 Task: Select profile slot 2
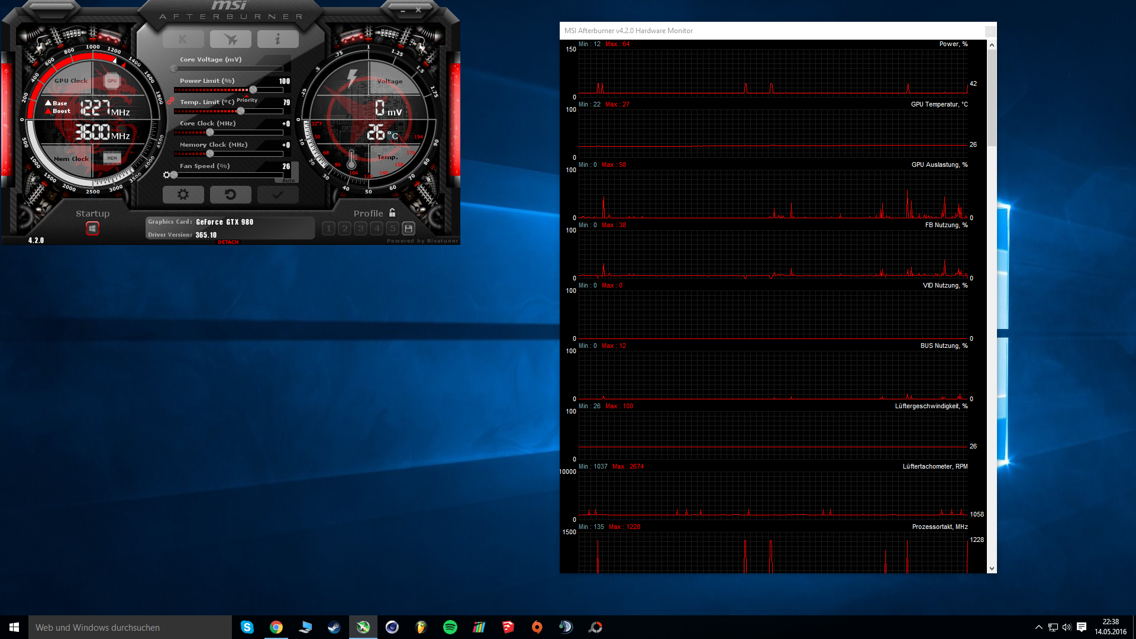[x=345, y=228]
